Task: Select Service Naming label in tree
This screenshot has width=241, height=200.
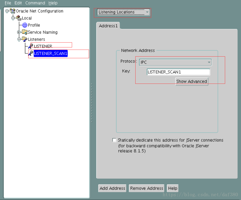Action: pos(42,32)
